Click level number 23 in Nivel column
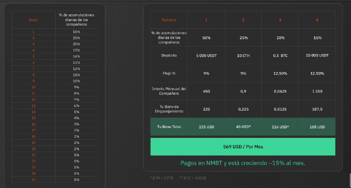Viewport: 351px width, 188px height. (33, 167)
